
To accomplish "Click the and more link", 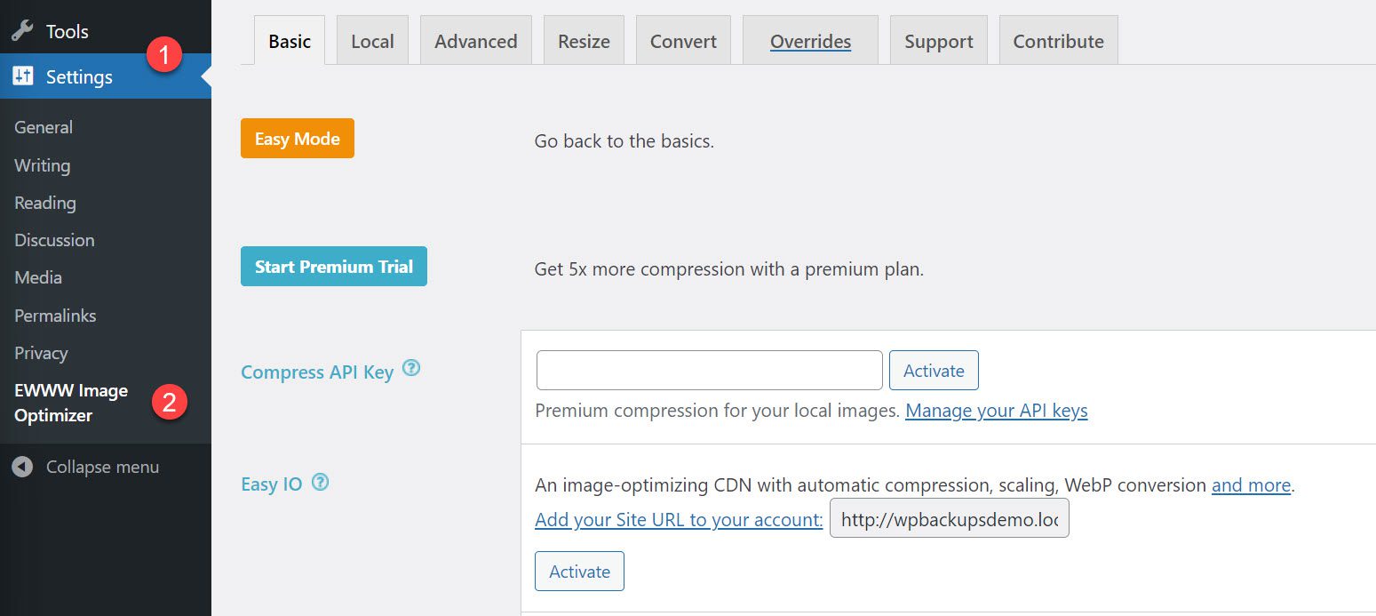I will click(x=1251, y=485).
